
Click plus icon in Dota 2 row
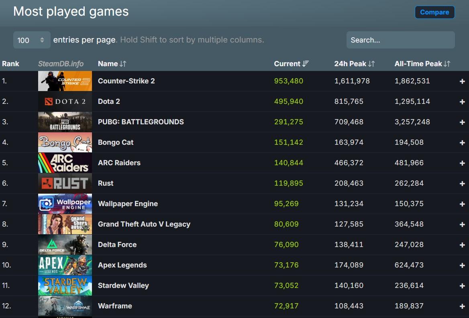point(462,102)
